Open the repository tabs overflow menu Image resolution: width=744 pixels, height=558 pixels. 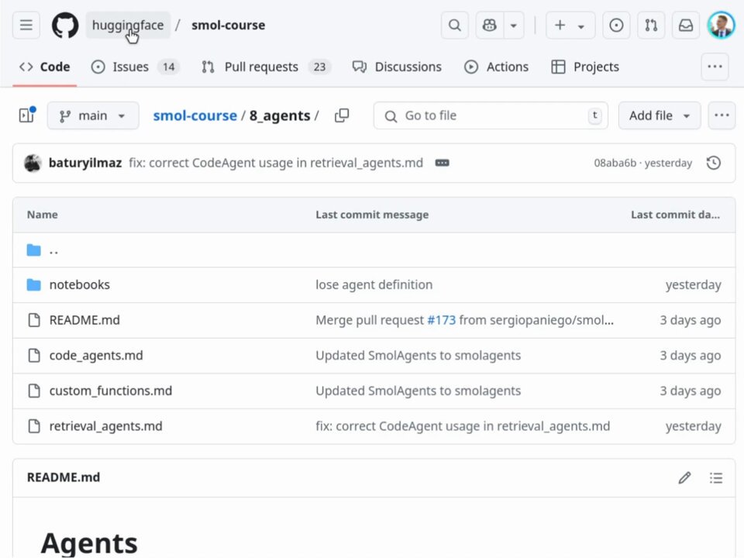(x=715, y=67)
